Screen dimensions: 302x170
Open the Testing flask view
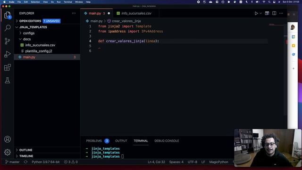click(x=8, y=80)
